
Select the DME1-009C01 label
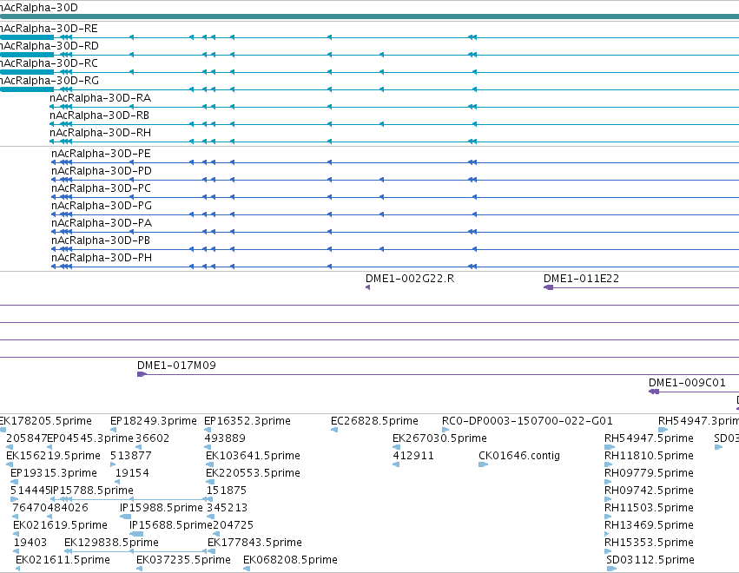pyautogui.click(x=687, y=383)
